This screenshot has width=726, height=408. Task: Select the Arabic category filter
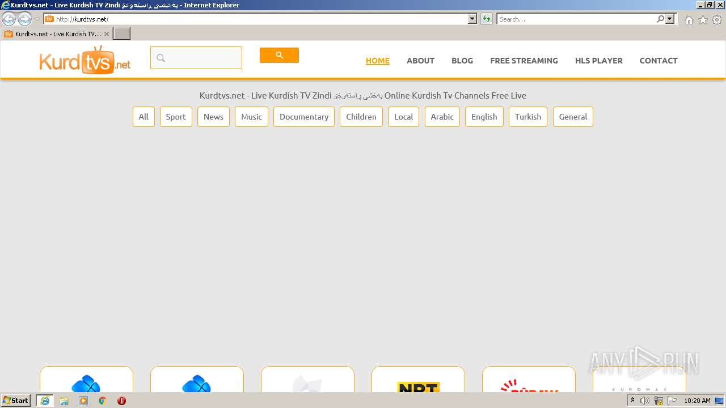click(x=442, y=117)
